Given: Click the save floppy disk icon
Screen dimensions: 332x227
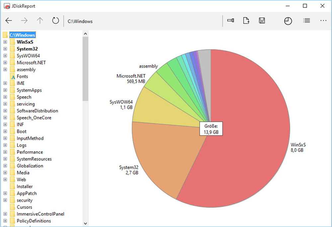Looking at the screenshot, I should pos(262,21).
